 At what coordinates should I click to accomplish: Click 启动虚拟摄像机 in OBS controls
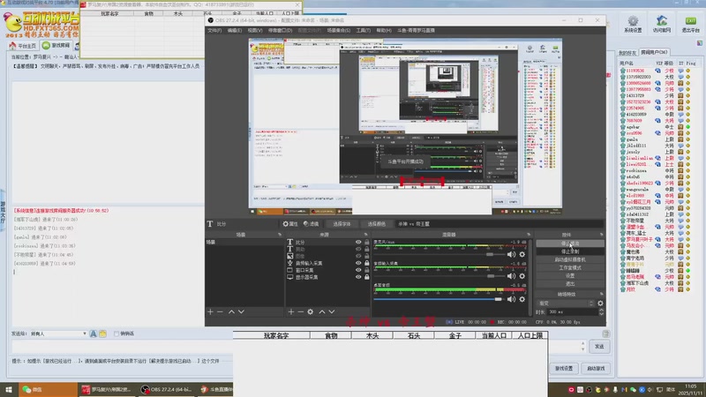(x=570, y=259)
